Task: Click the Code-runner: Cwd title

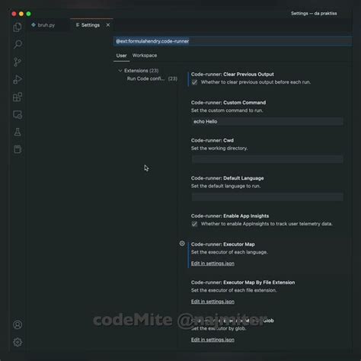Action: [212, 140]
